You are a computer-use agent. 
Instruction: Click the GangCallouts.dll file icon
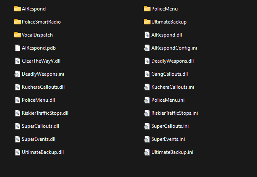point(147,74)
